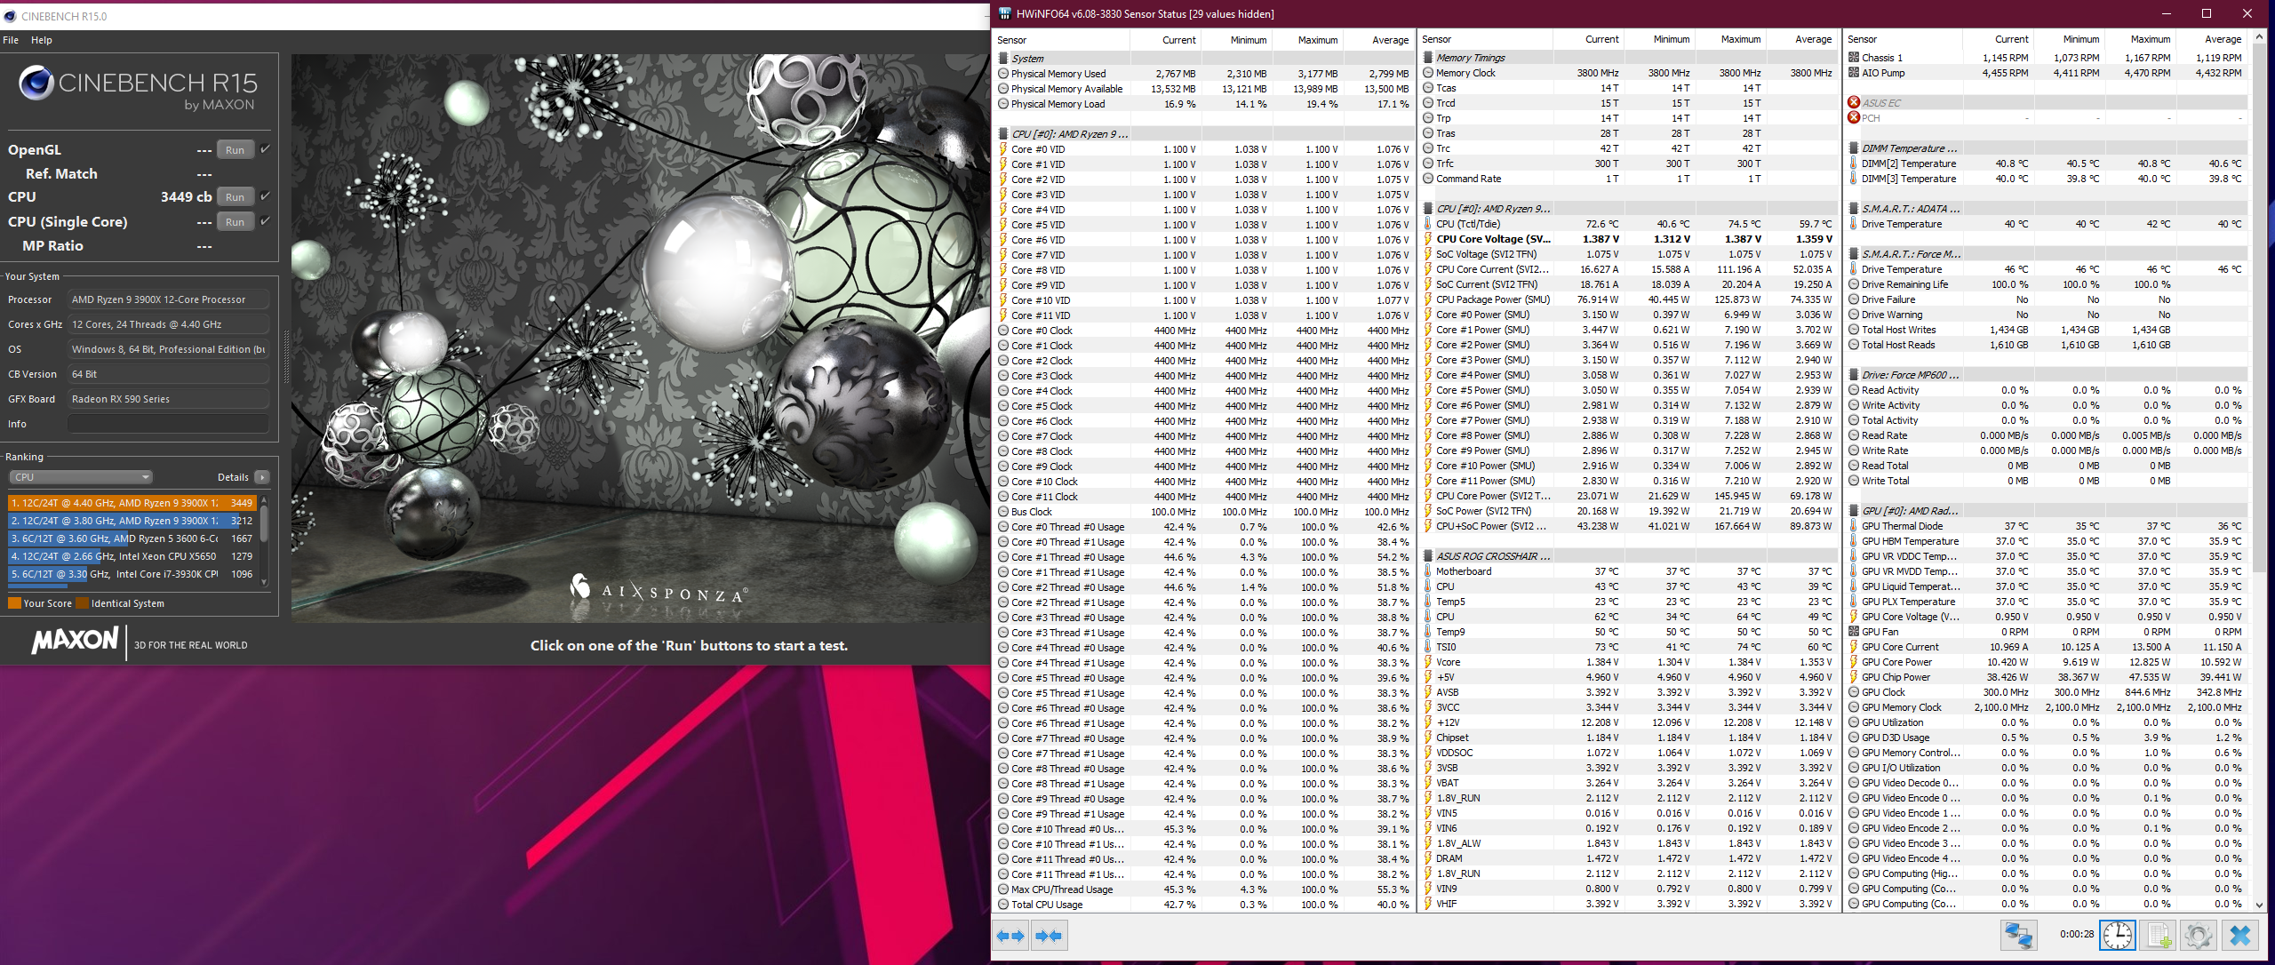Click the log file spreadsheet icon
This screenshot has width=2275, height=965.
point(2159,936)
